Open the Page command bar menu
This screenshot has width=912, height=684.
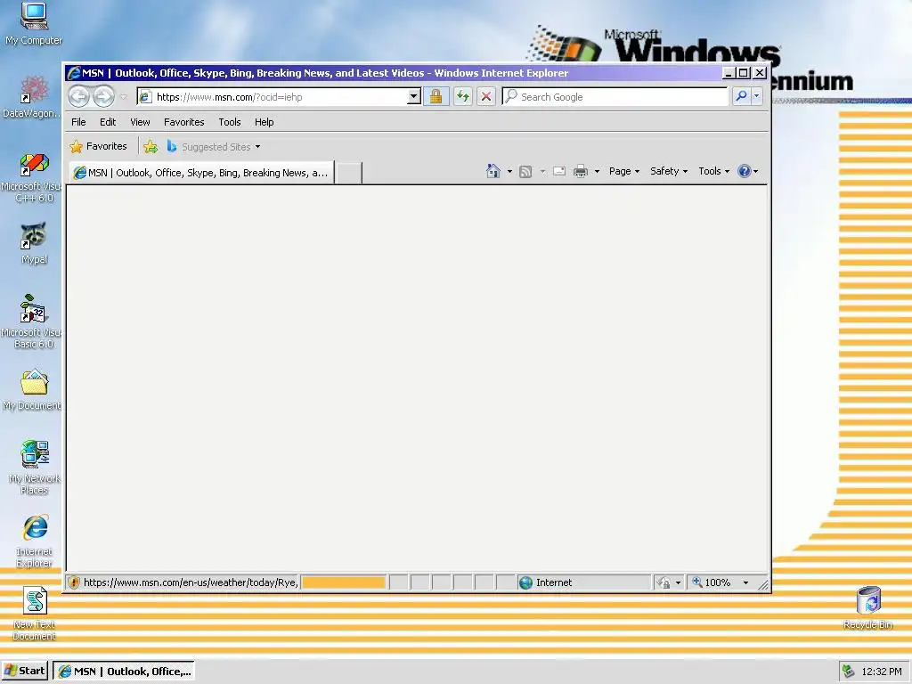(624, 171)
